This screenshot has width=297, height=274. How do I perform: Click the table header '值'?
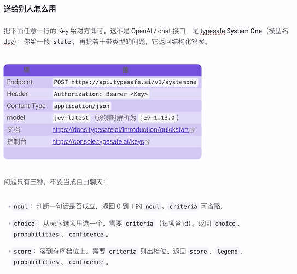pos(125,70)
